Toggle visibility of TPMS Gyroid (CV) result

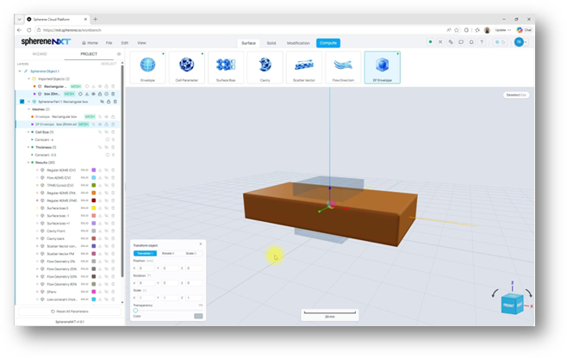click(x=106, y=185)
